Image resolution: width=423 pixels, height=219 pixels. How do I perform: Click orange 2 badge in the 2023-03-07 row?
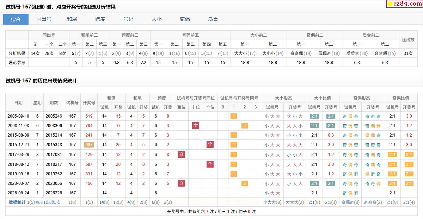245,183
